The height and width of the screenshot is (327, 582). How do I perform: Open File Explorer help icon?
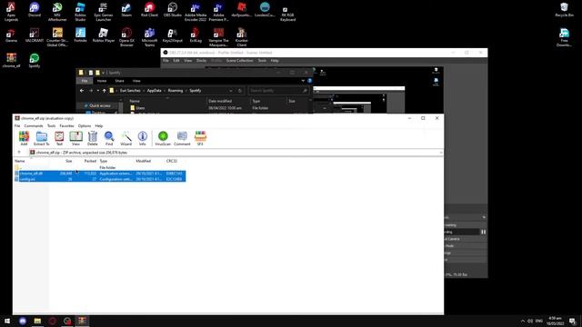tap(309, 81)
